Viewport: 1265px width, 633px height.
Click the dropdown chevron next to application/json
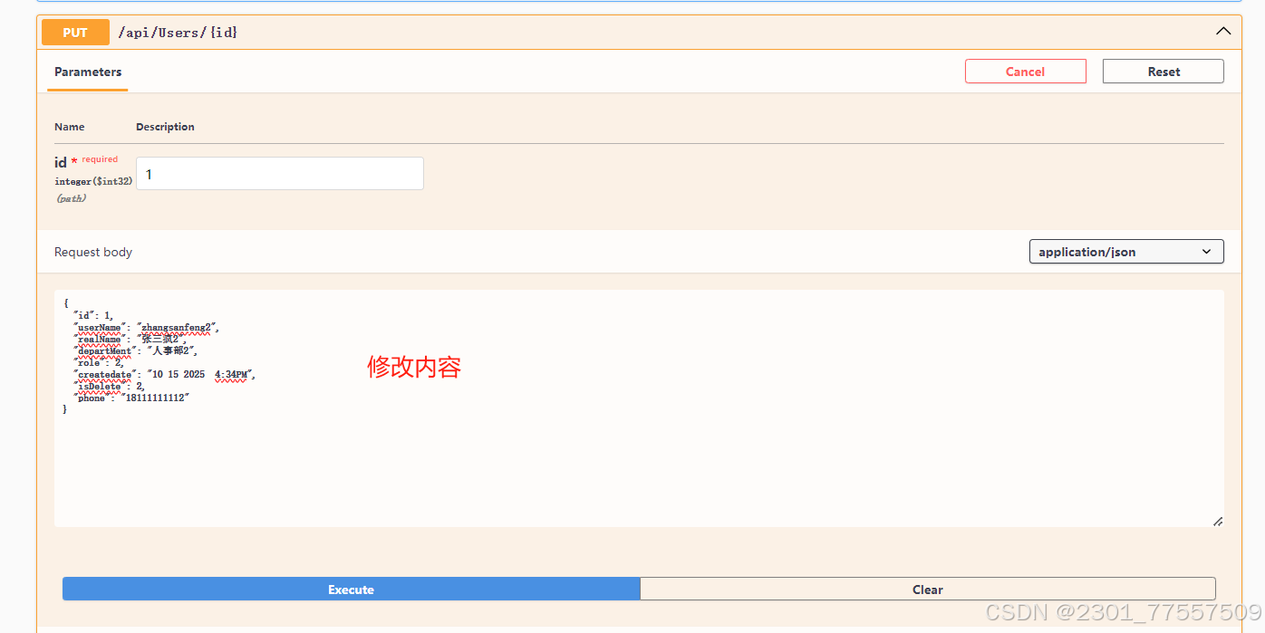pyautogui.click(x=1206, y=251)
